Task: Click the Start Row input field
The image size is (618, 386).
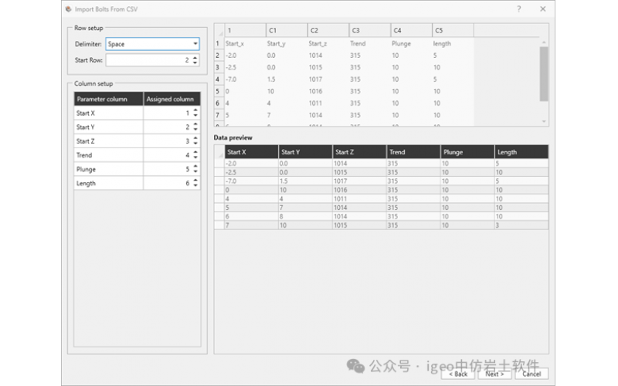Action: (147, 59)
